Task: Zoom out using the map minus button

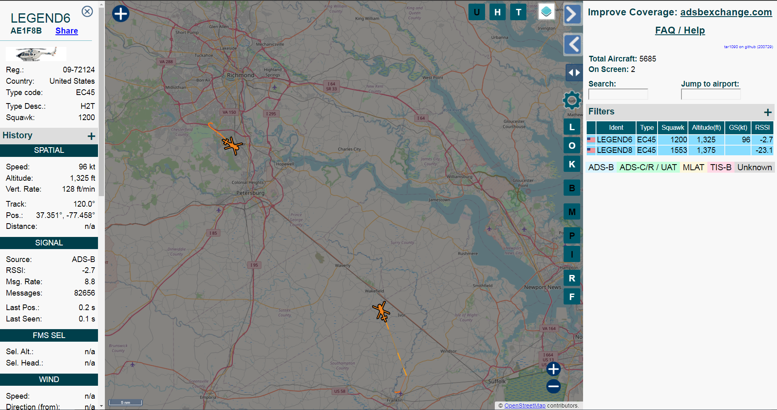Action: pos(553,386)
